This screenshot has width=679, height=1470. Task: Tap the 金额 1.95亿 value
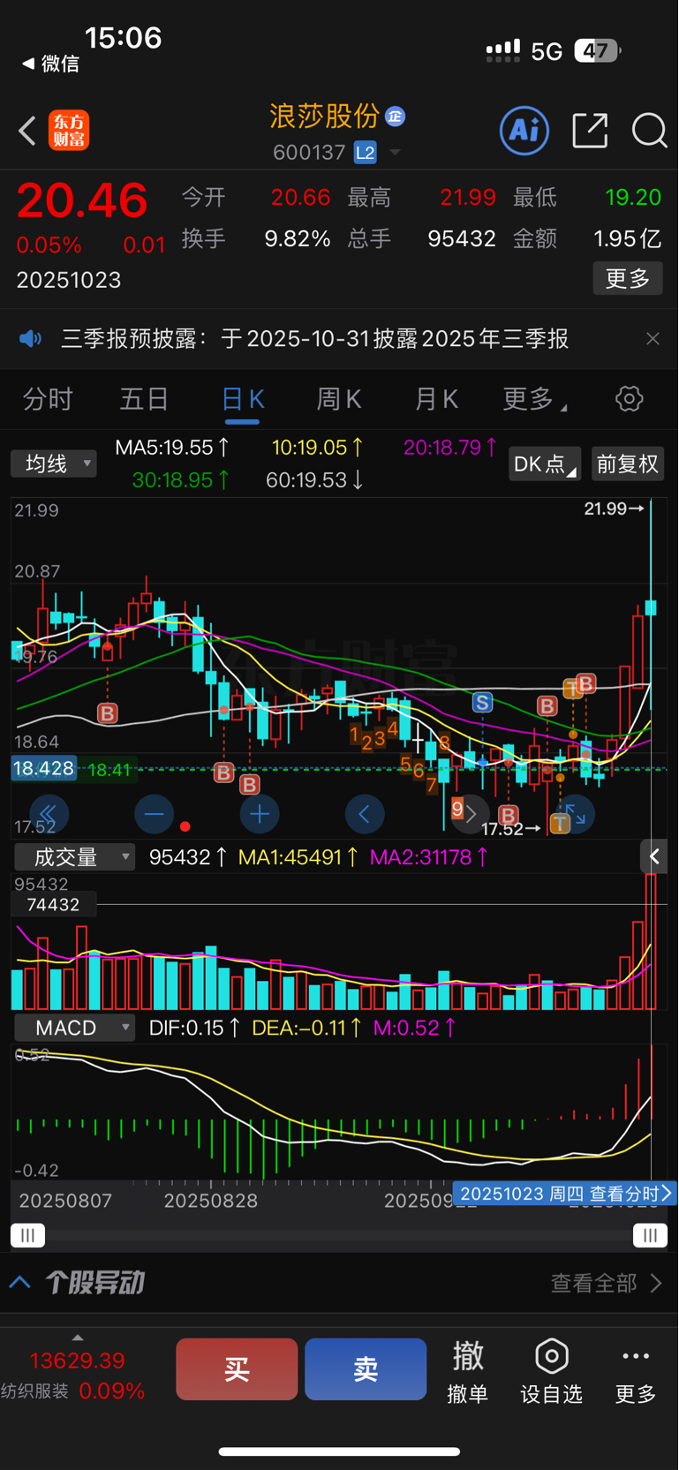tap(627, 238)
